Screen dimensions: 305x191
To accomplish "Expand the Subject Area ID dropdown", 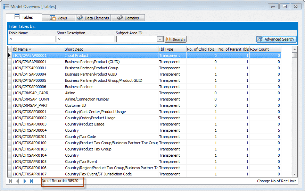I will 160,39.
